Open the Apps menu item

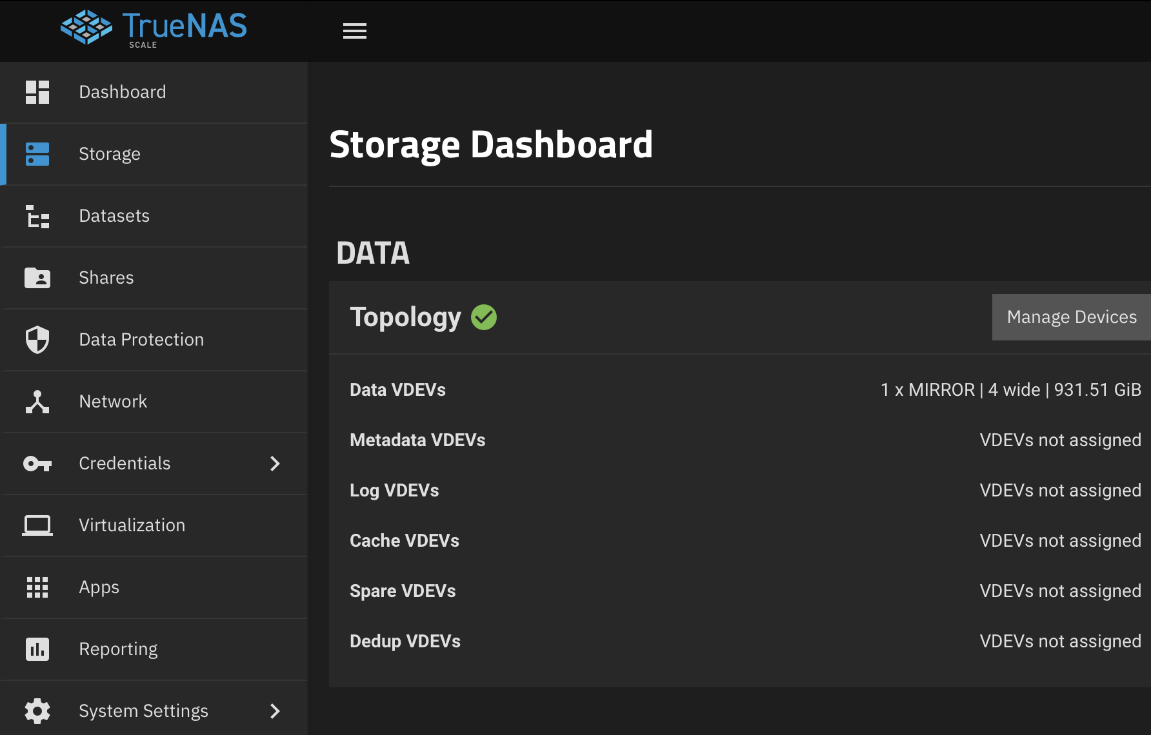pyautogui.click(x=99, y=587)
